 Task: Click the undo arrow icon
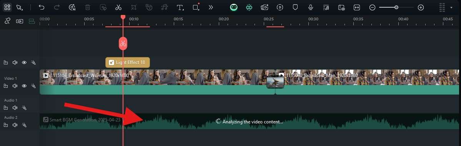tap(42, 7)
